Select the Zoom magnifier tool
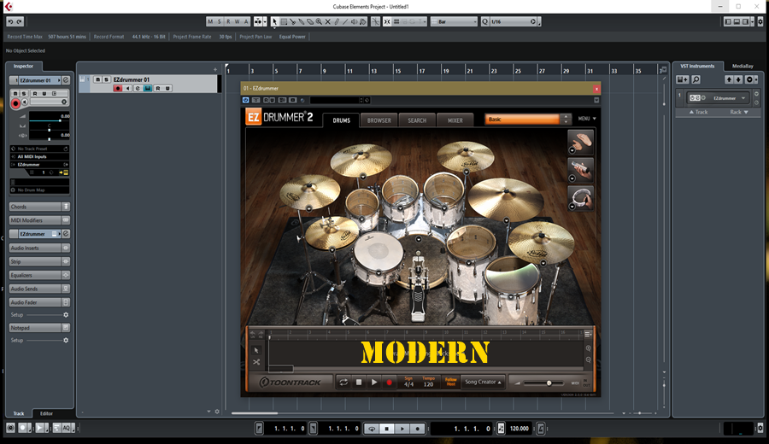Viewport: 769px width, 444px height. tap(319, 21)
